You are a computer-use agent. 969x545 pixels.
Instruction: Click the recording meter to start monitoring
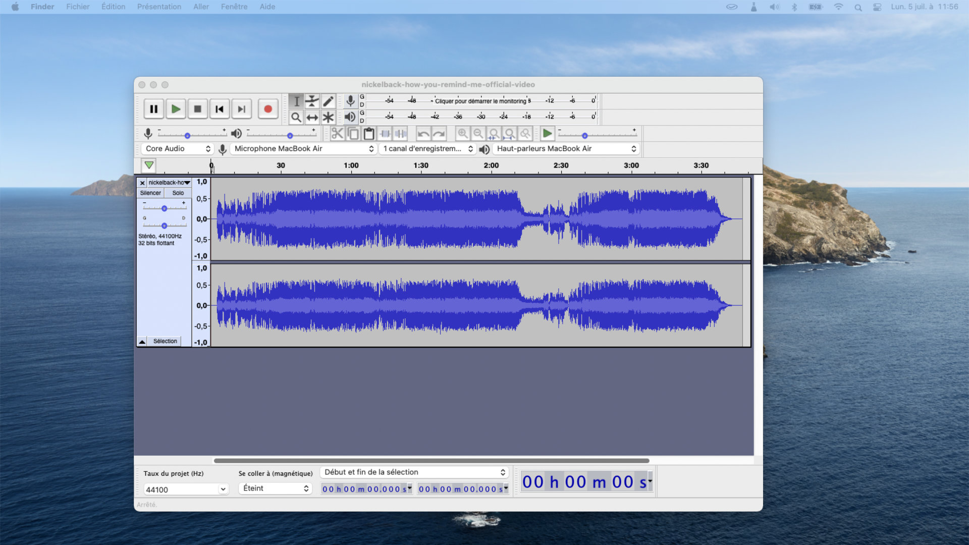pyautogui.click(x=481, y=101)
